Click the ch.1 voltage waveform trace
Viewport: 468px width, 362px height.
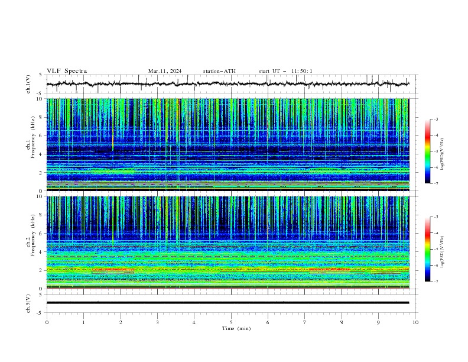click(227, 84)
